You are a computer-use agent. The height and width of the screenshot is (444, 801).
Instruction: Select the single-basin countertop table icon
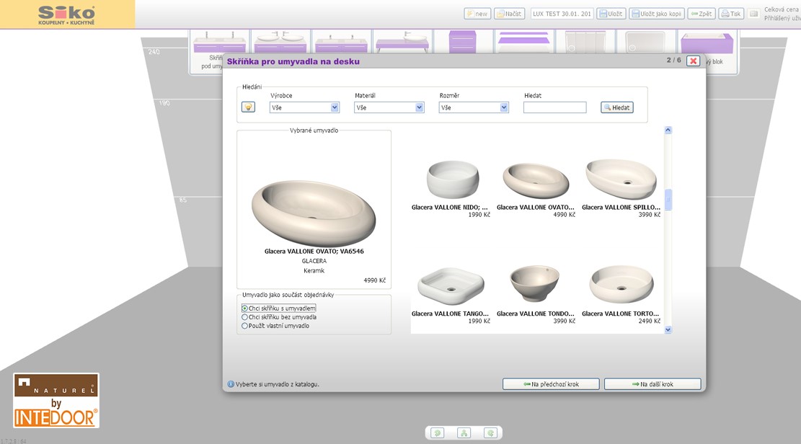coord(402,42)
